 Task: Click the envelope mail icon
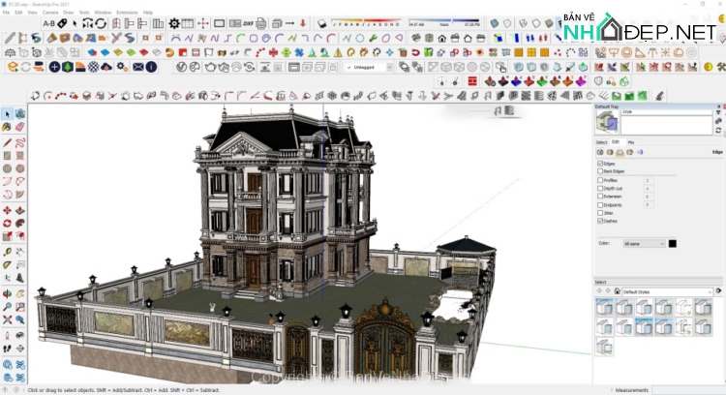[137, 67]
